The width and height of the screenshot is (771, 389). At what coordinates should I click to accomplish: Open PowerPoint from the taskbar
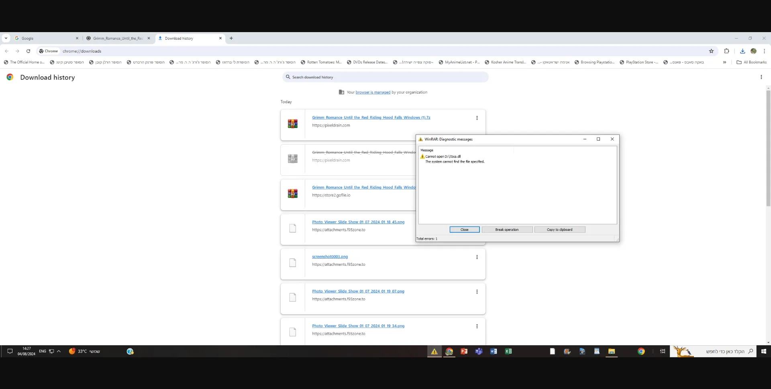(x=464, y=351)
